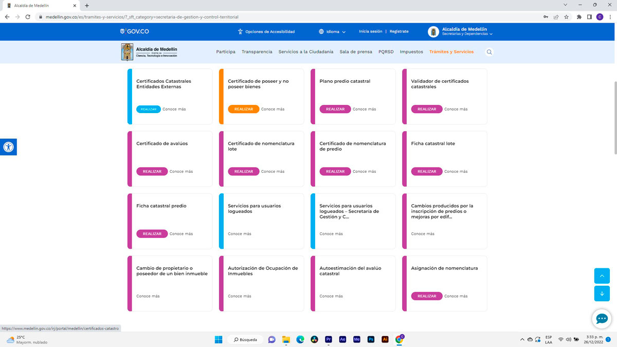Click the GOV.CO logo

(x=134, y=31)
